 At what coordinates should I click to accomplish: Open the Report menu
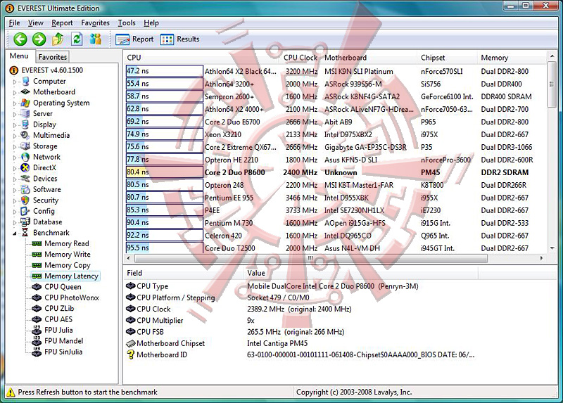click(x=62, y=23)
